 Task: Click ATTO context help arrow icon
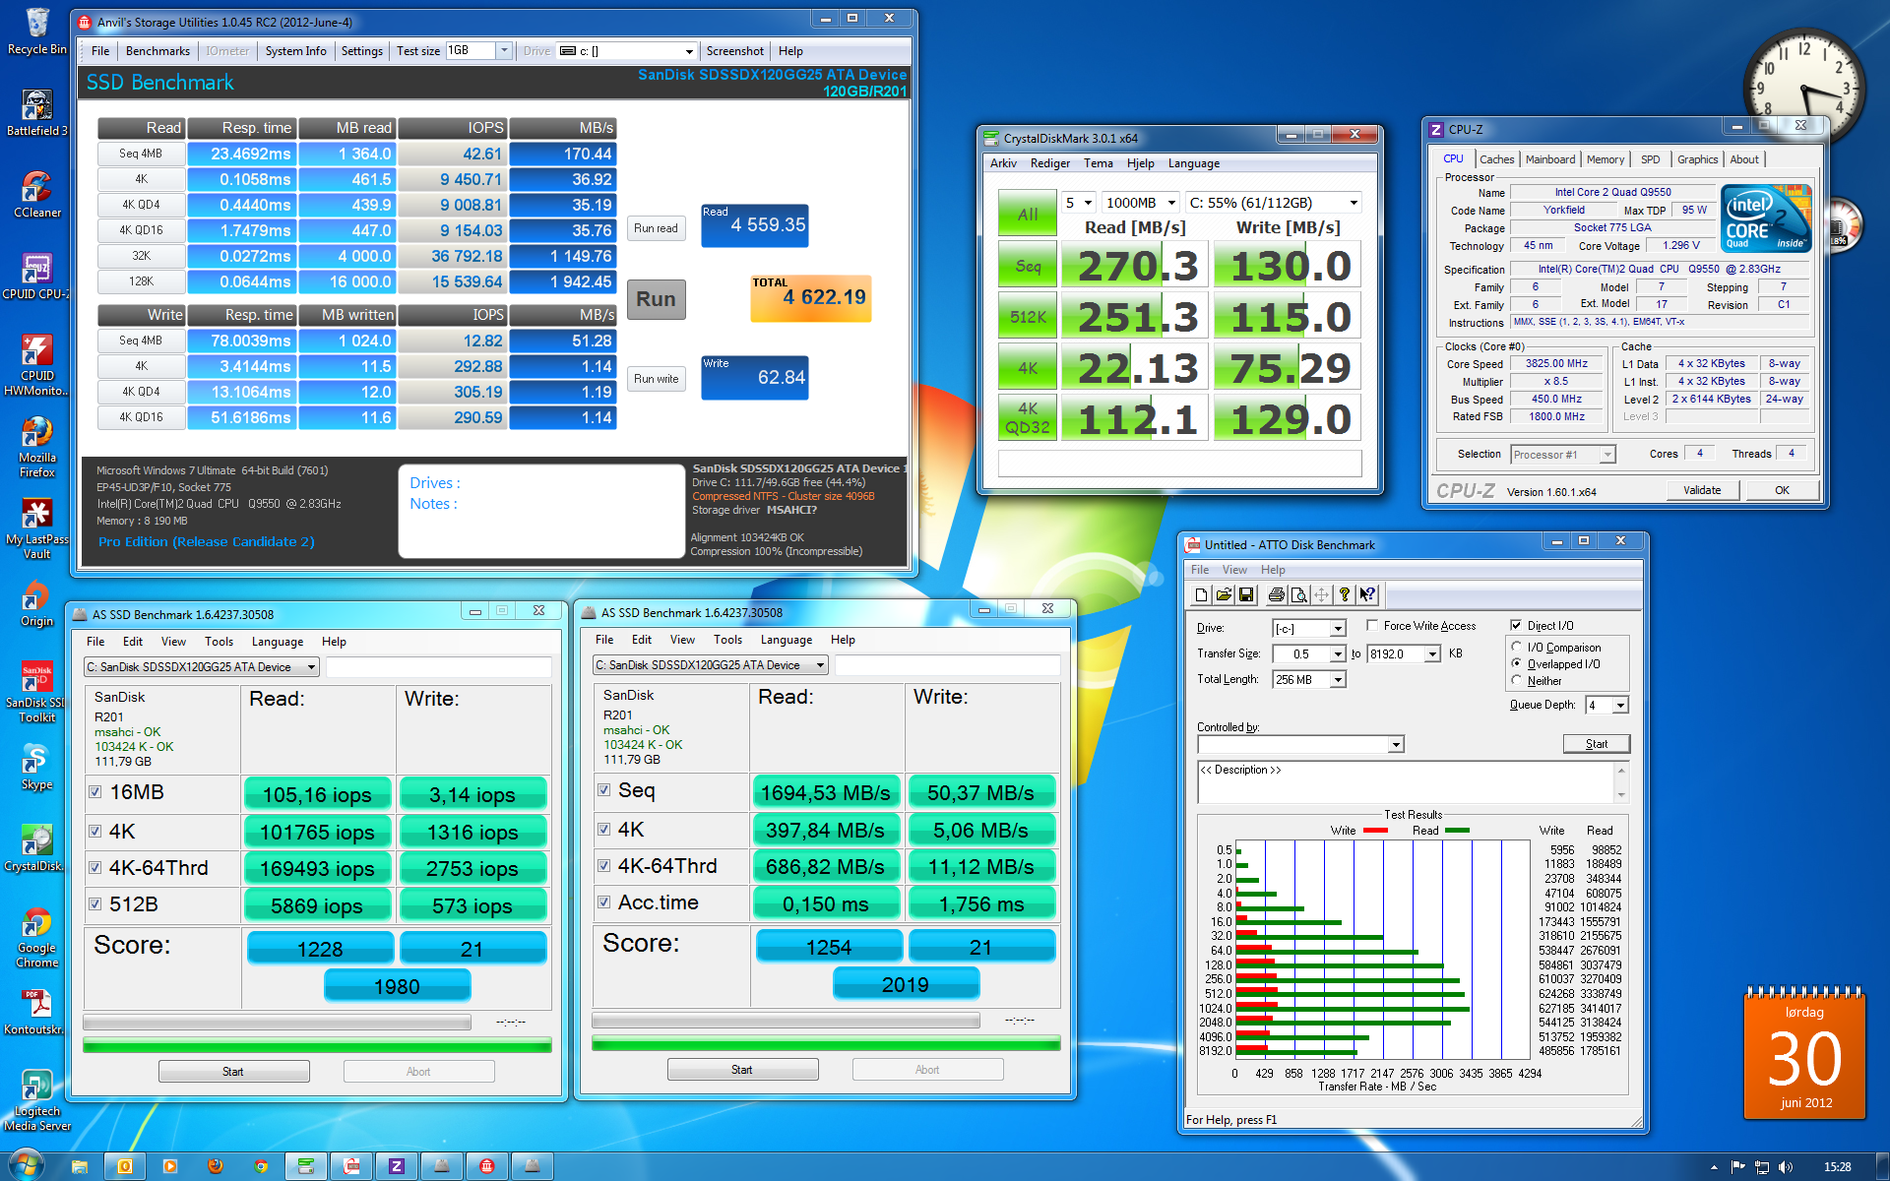point(1367,594)
